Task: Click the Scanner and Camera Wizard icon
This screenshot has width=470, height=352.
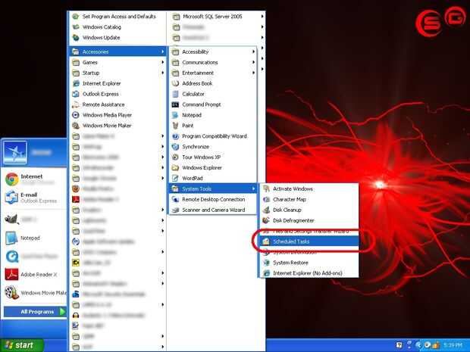Action: [175, 210]
